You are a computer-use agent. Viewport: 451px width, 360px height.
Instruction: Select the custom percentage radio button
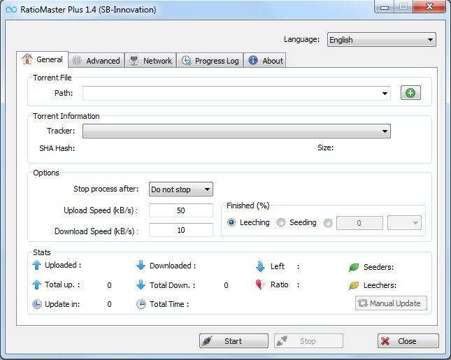click(328, 223)
